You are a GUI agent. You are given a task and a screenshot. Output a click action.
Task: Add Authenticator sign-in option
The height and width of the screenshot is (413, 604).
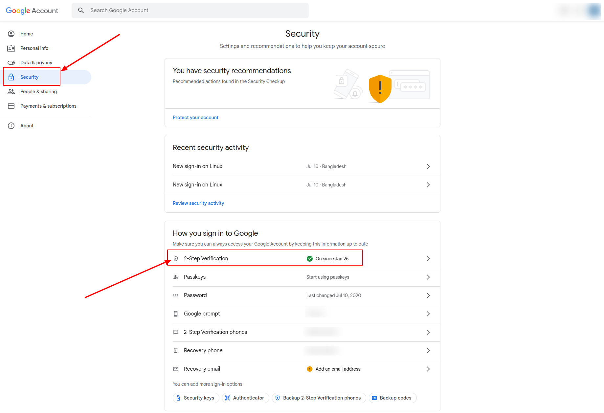point(245,398)
